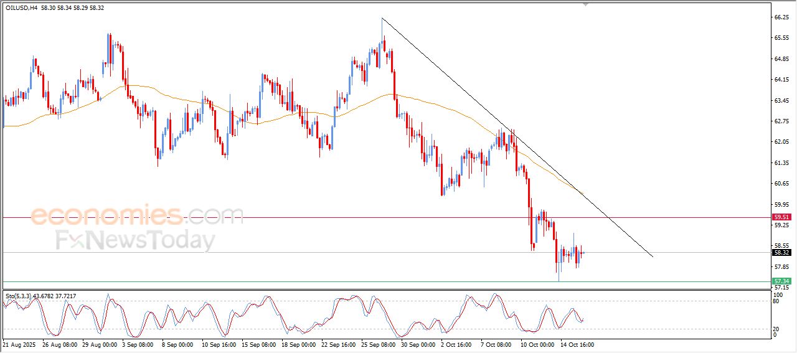Click the FxNewsToday watermark logo
This screenshot has width=797, height=353.
tap(136, 240)
